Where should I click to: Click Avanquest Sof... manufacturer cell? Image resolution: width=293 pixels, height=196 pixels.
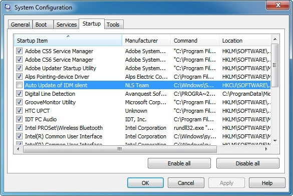coord(146,94)
